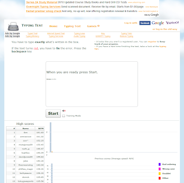Image resolution: width=184 pixels, height=183 pixels.
Task: Open the Typing Test menu item
Action: click(72, 26)
